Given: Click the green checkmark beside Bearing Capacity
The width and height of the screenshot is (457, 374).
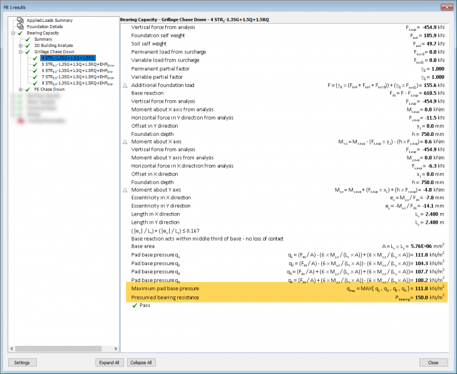Looking at the screenshot, I should (x=21, y=33).
